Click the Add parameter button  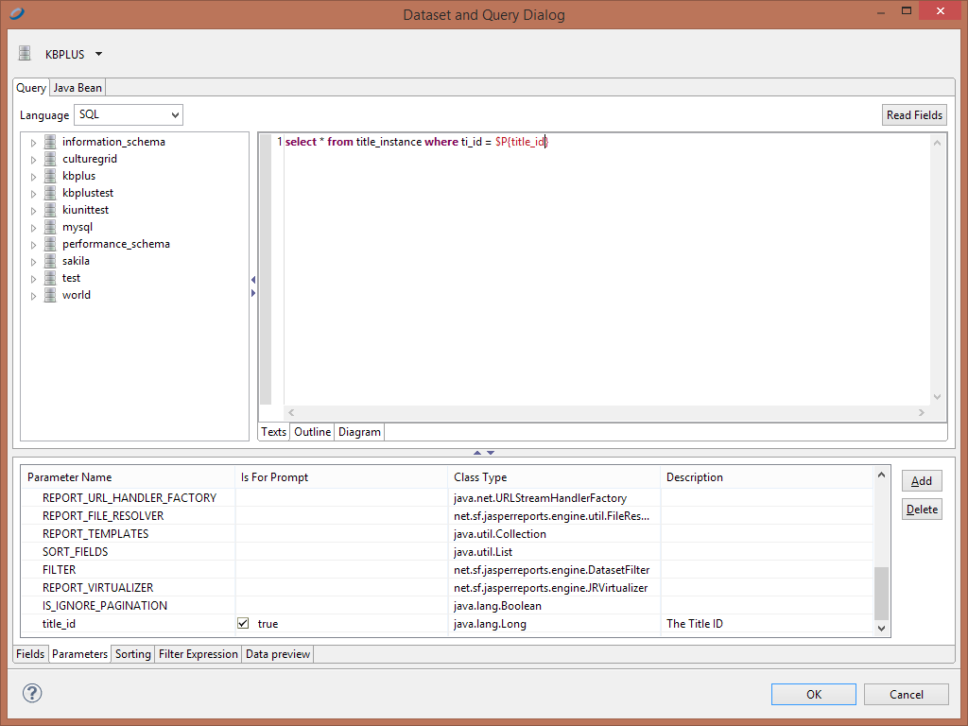922,481
